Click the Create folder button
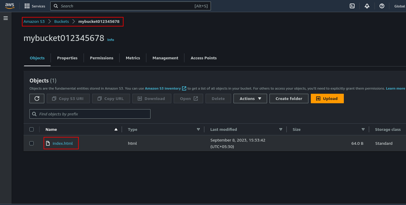Viewport: 406px width, 205px height. click(x=289, y=98)
